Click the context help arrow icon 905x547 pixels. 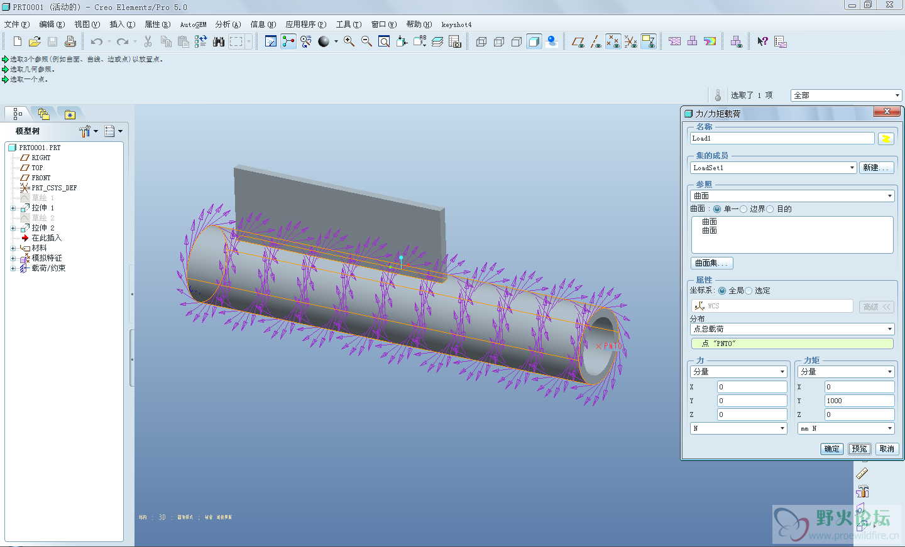(x=762, y=41)
